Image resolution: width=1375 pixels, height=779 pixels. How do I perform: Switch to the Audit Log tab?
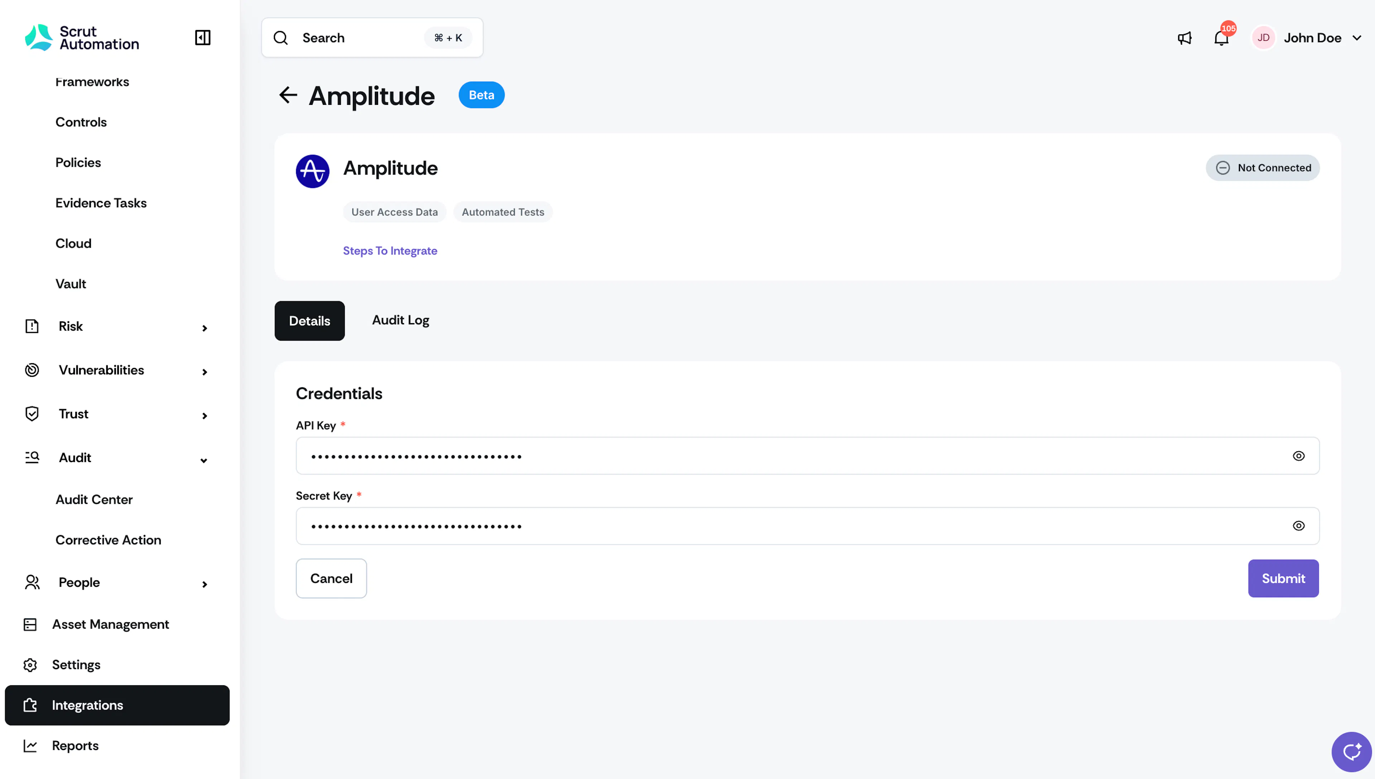[400, 320]
